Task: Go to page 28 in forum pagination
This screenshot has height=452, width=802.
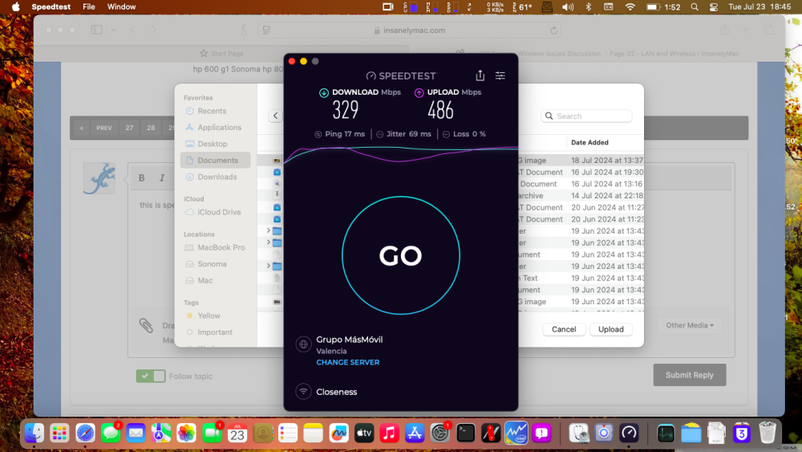Action: click(x=151, y=128)
